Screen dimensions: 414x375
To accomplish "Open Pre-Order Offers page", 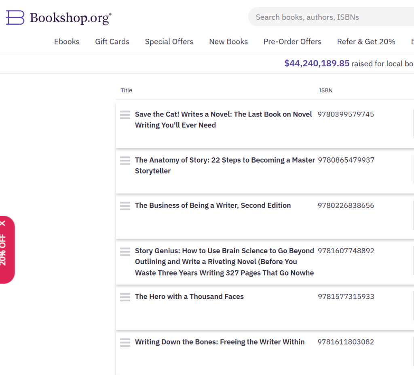I will [292, 42].
